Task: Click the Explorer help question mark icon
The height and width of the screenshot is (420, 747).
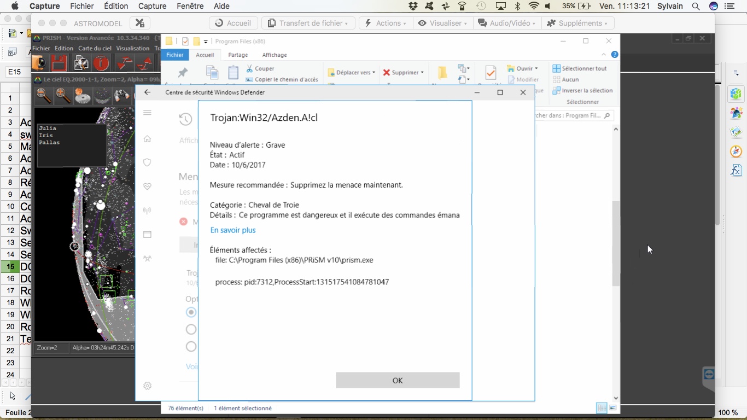Action: click(615, 55)
